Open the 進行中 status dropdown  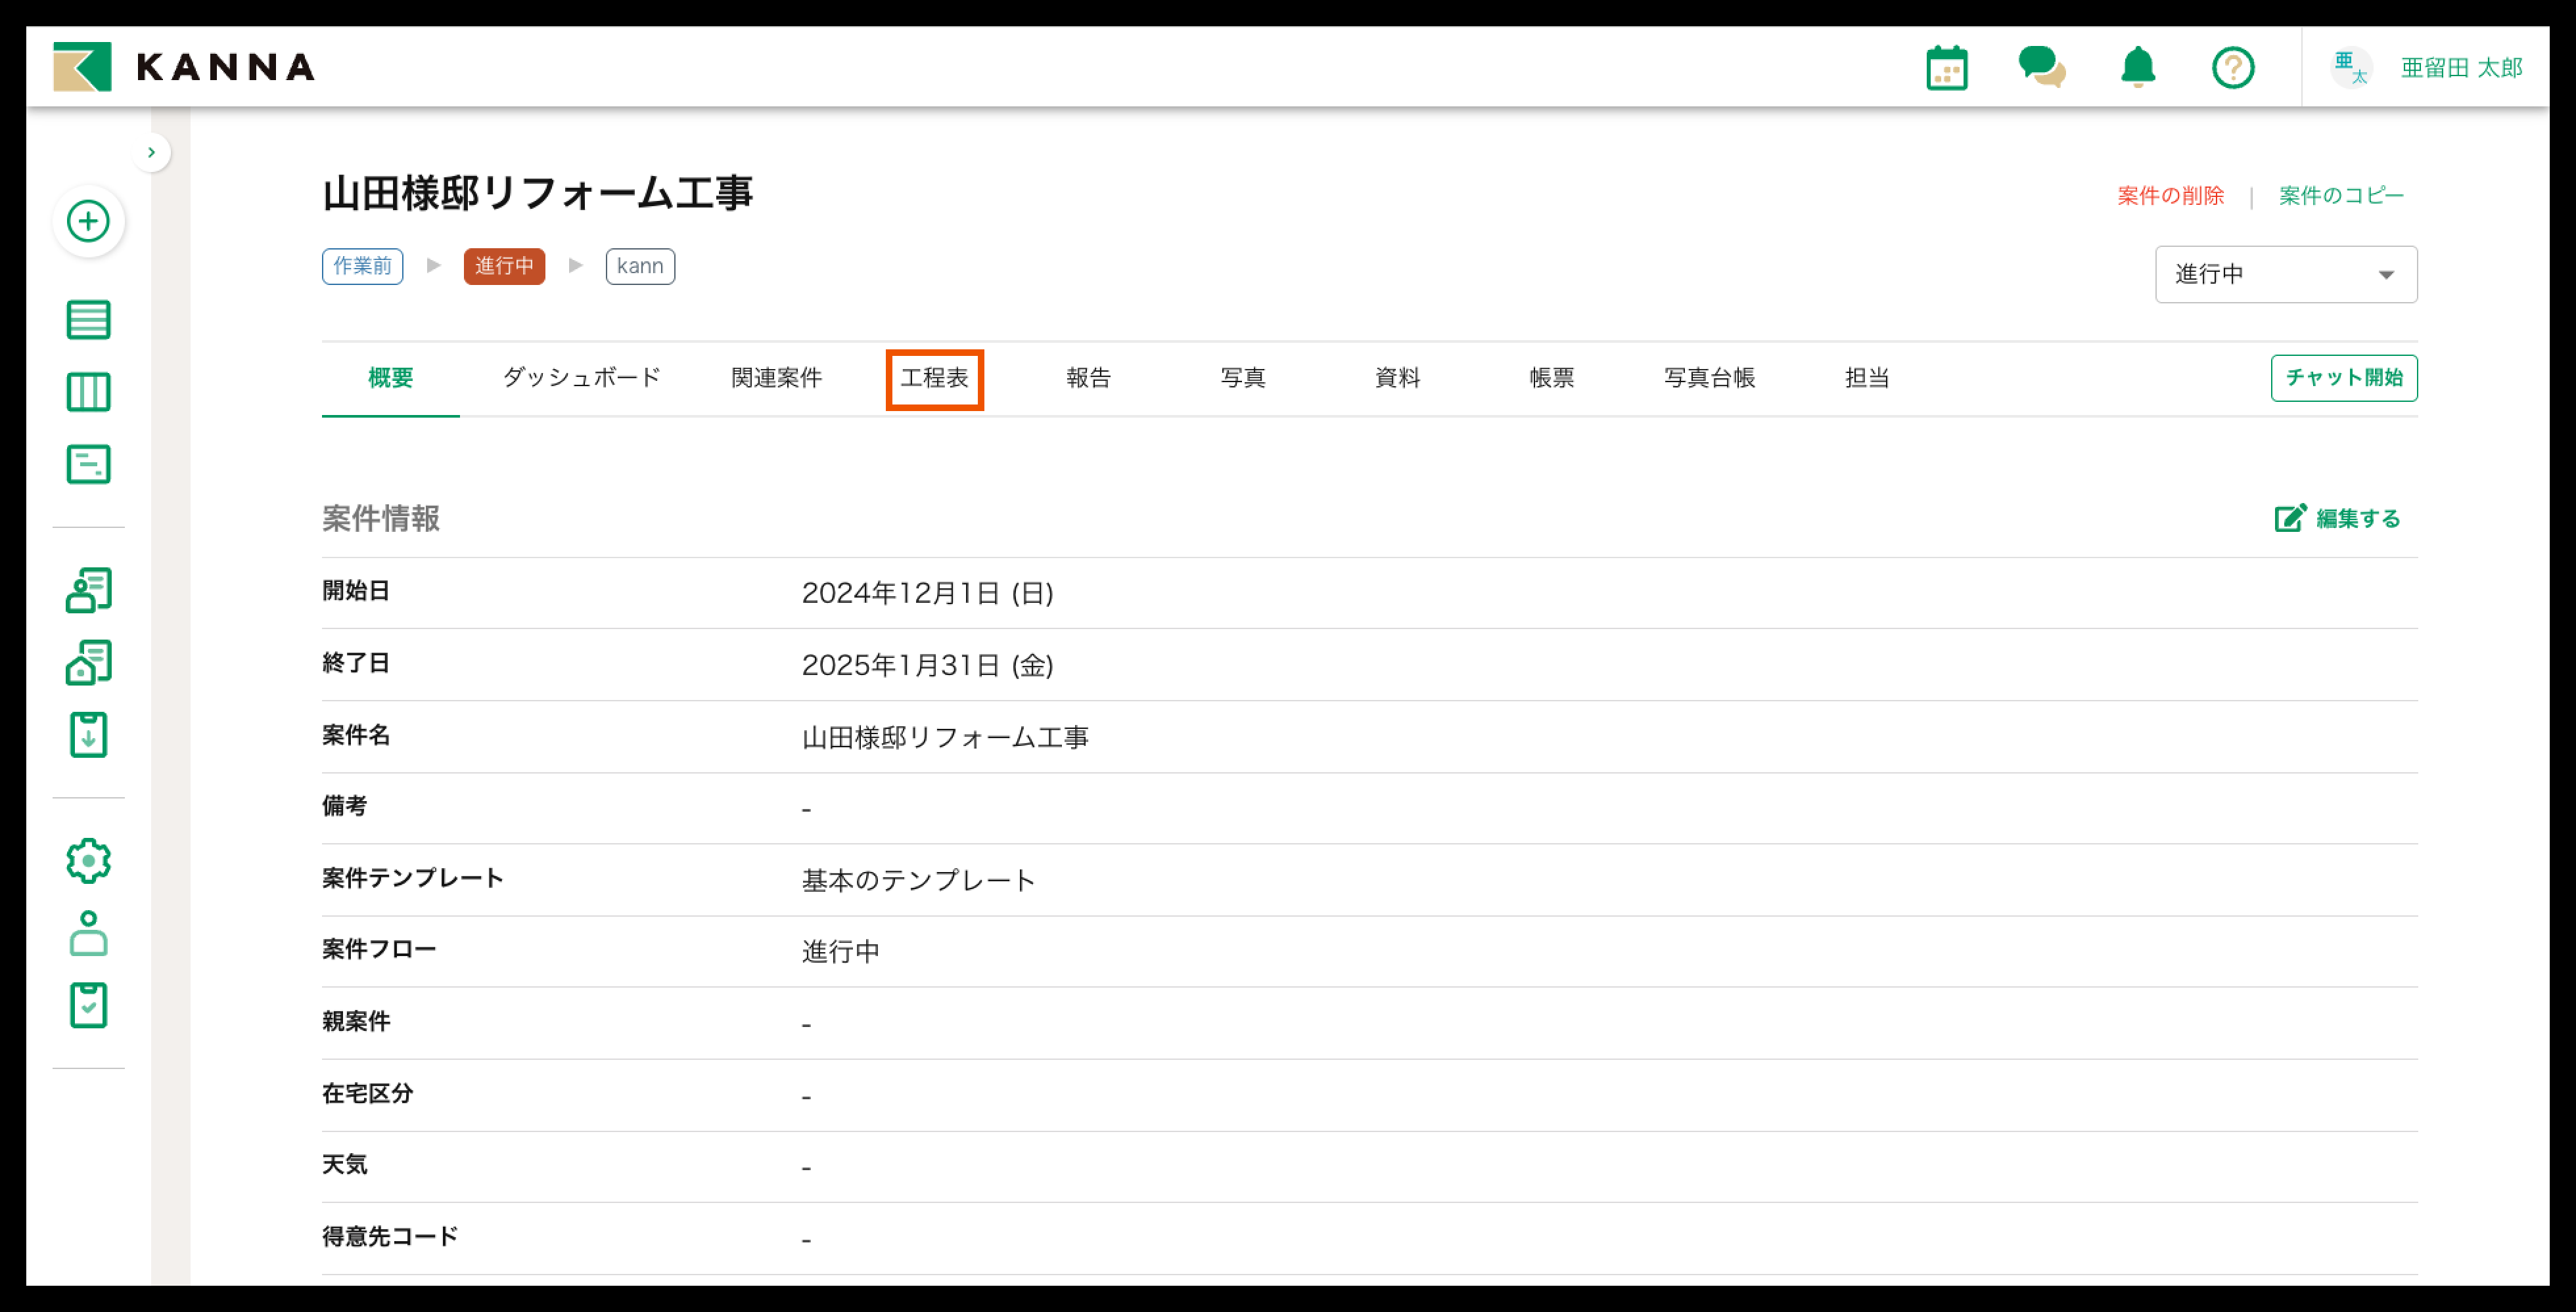[2285, 274]
